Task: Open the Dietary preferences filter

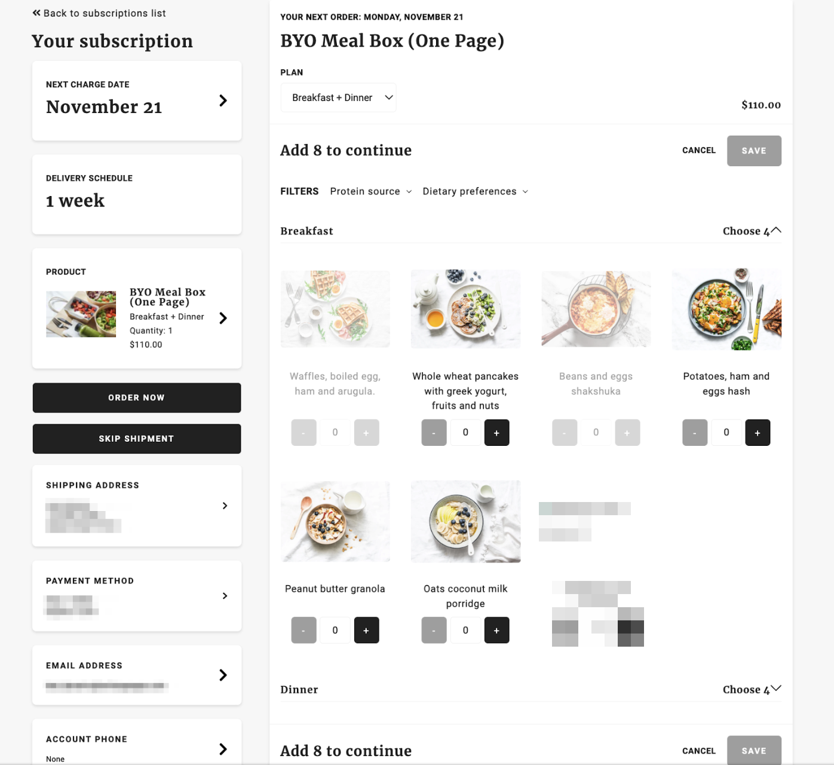Action: pos(474,191)
